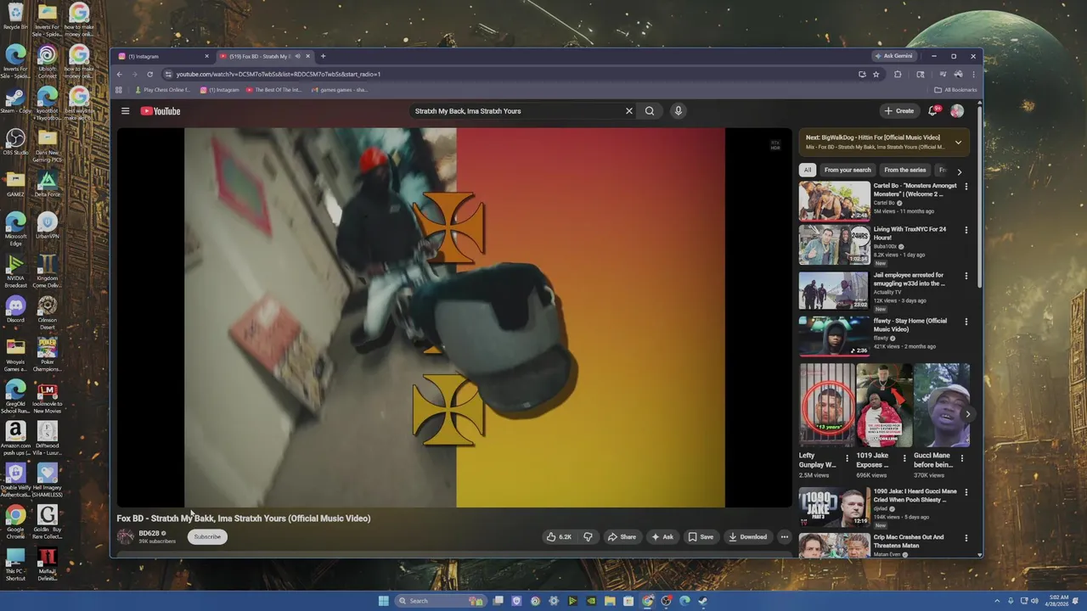Open Chrome three-dot menu
This screenshot has width=1087, height=611.
tap(973, 74)
